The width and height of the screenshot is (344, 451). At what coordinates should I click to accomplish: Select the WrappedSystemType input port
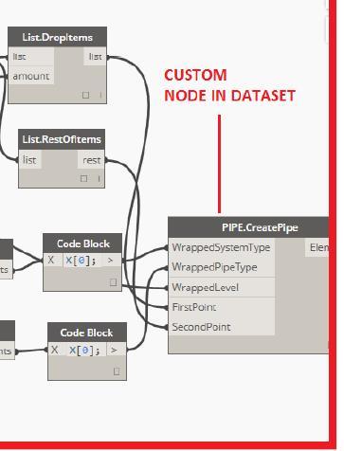222,247
